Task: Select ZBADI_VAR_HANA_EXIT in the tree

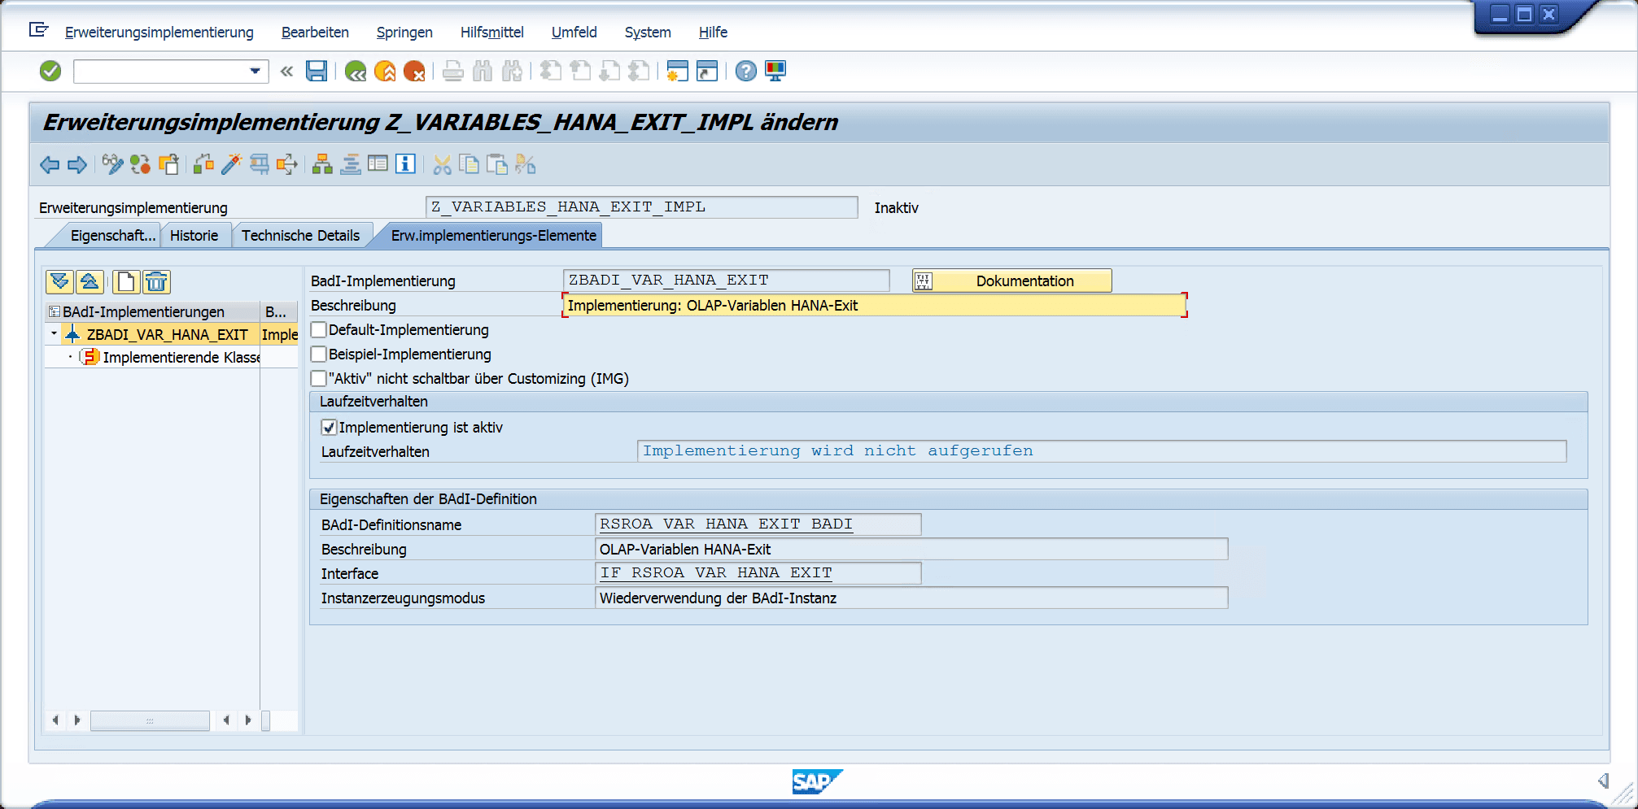Action: [x=167, y=335]
